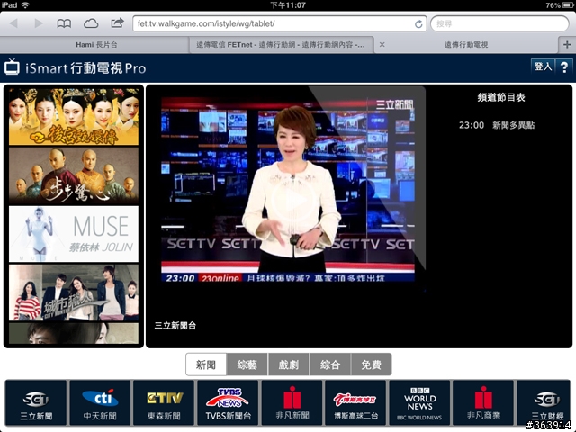576x432 pixels.
Task: Go back with Safari back arrow
Action: [13, 23]
